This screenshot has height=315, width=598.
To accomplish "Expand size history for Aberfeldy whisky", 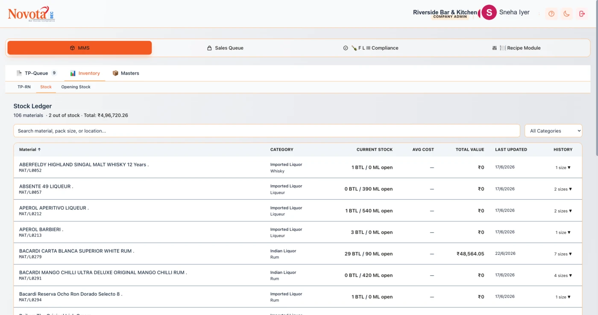I will click(563, 167).
